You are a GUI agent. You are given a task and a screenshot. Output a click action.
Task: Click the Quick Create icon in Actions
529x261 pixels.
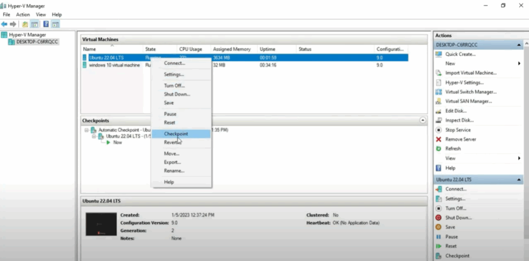pos(439,54)
